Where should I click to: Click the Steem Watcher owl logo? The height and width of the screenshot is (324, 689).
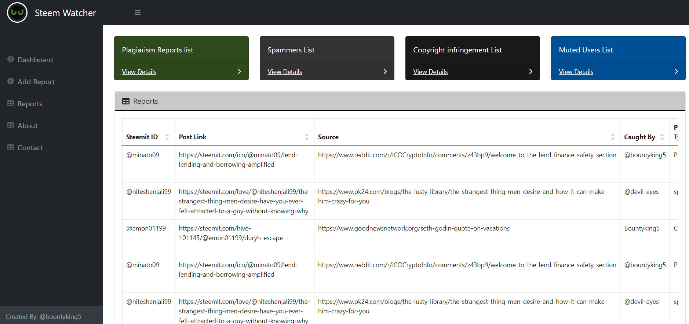pyautogui.click(x=17, y=12)
